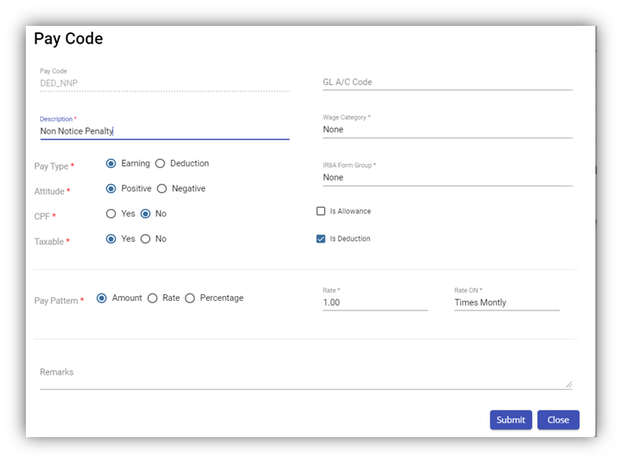
Task: Choose Positive attitude option
Action: tap(111, 189)
